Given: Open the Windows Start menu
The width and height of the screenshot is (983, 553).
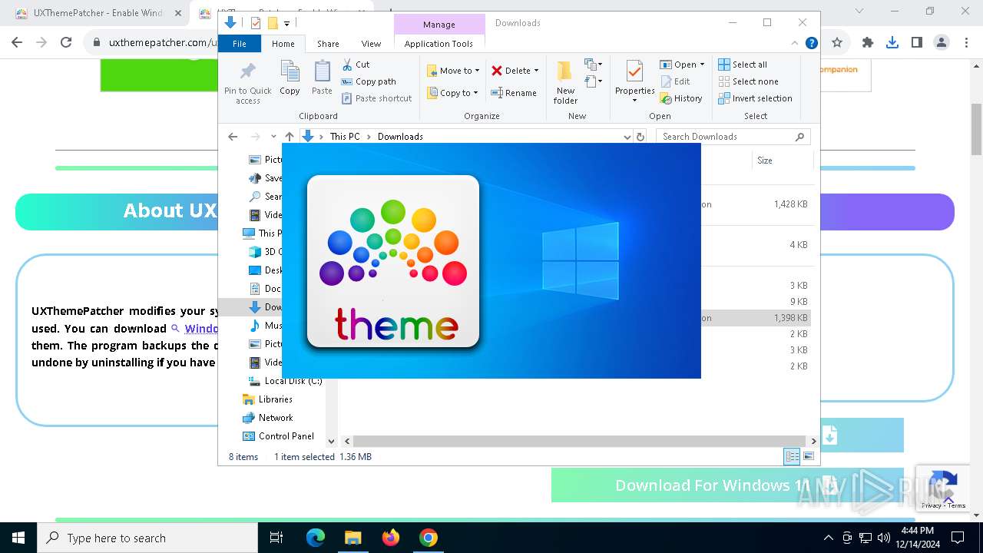Looking at the screenshot, I should pos(18,538).
